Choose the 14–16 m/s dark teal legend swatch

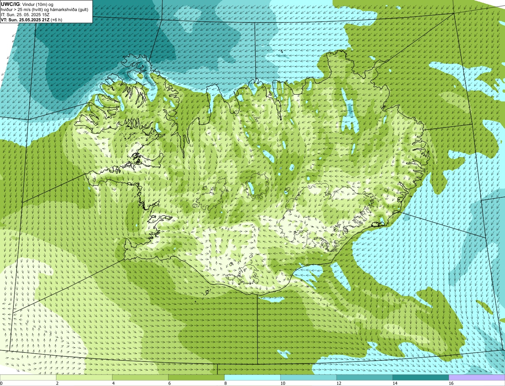(421, 378)
